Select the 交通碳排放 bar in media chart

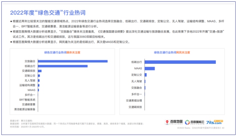click(40, 71)
